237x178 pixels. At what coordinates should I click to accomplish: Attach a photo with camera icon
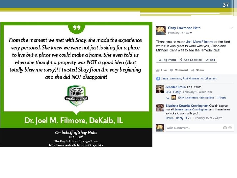(x=225, y=128)
